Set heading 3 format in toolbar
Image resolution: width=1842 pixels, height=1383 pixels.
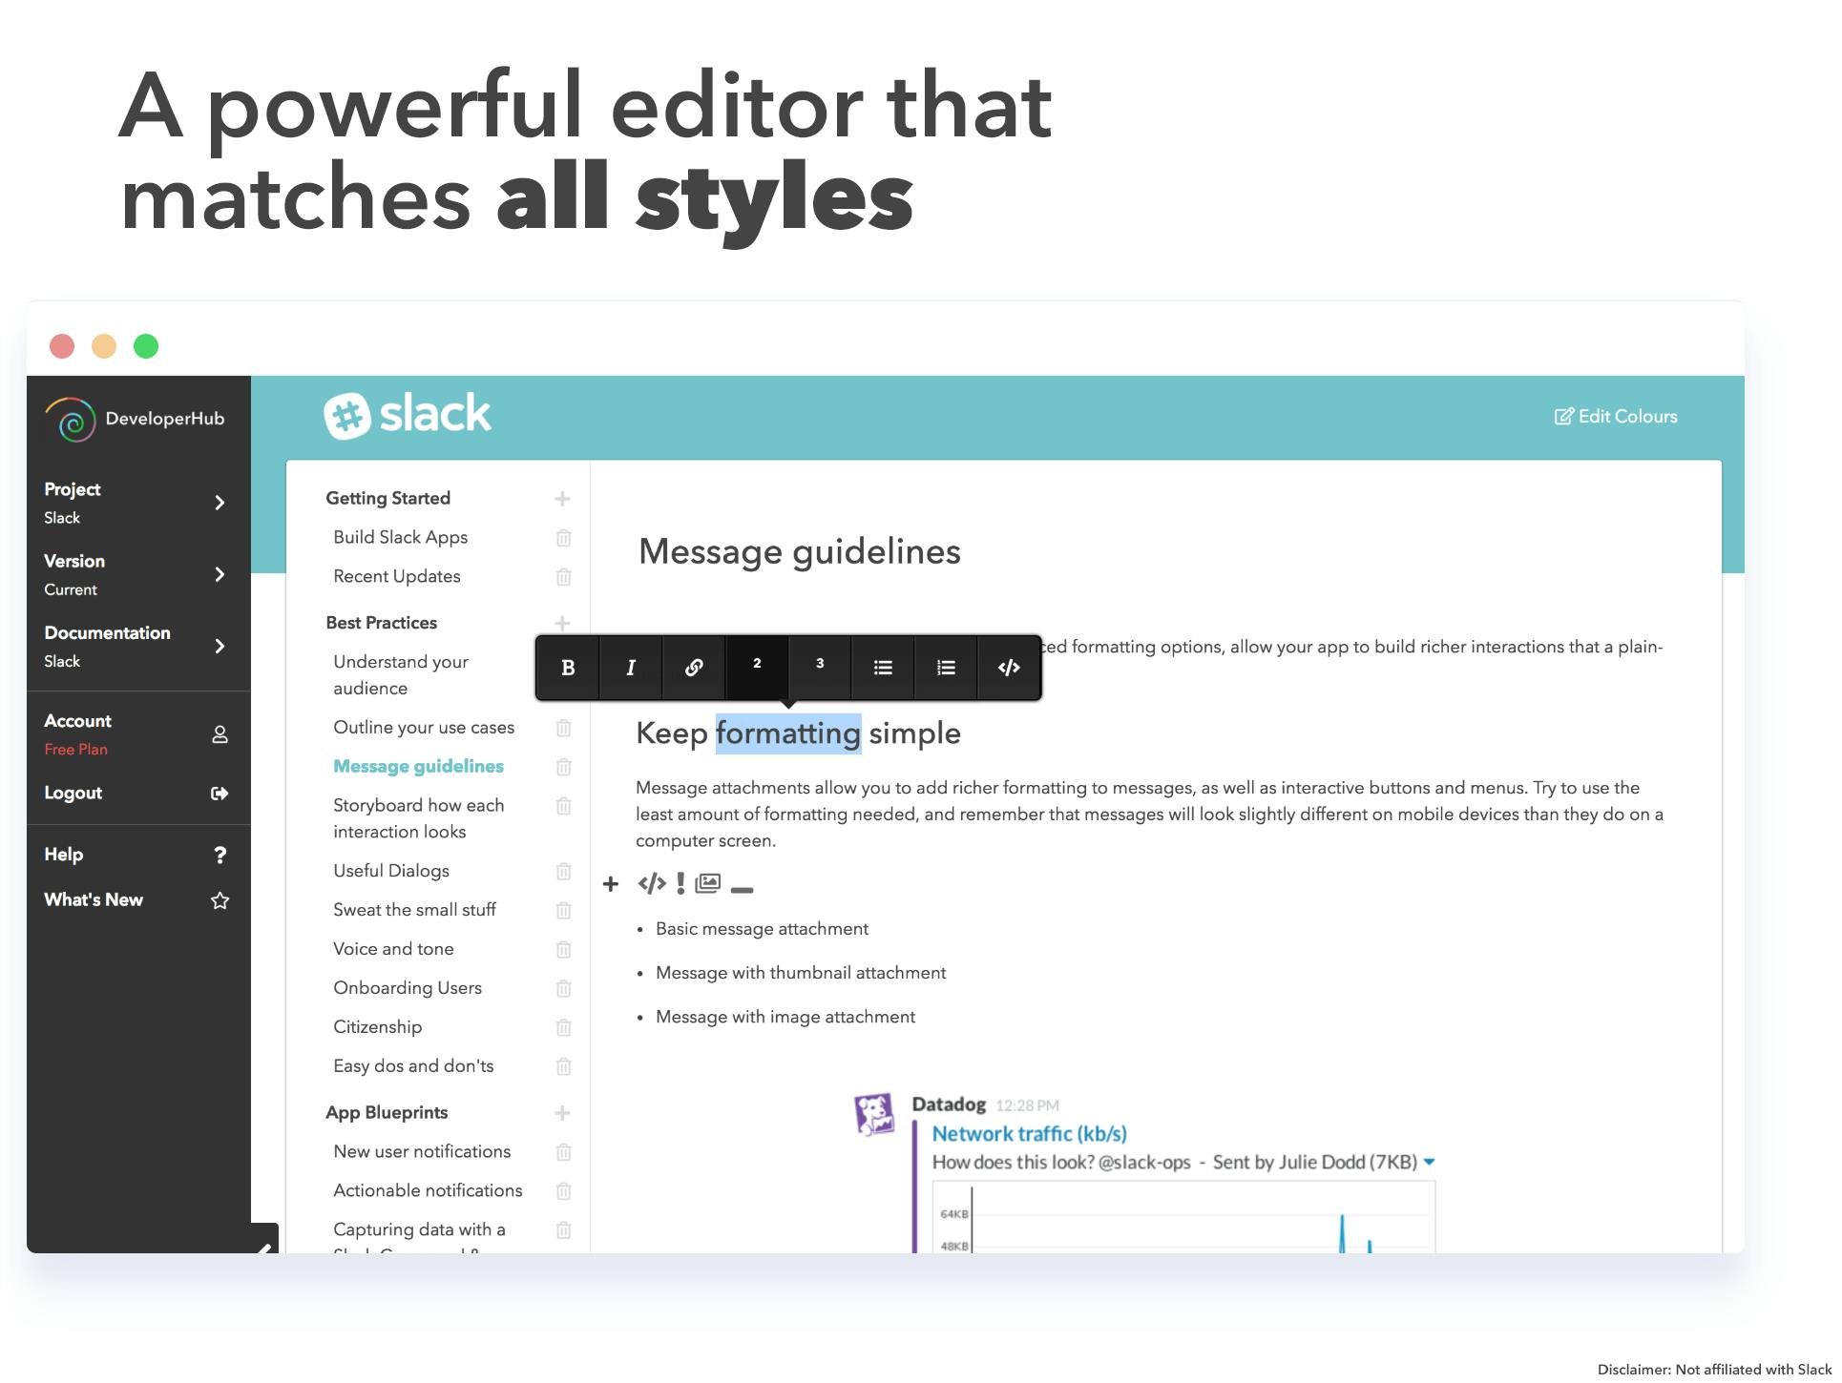820,668
